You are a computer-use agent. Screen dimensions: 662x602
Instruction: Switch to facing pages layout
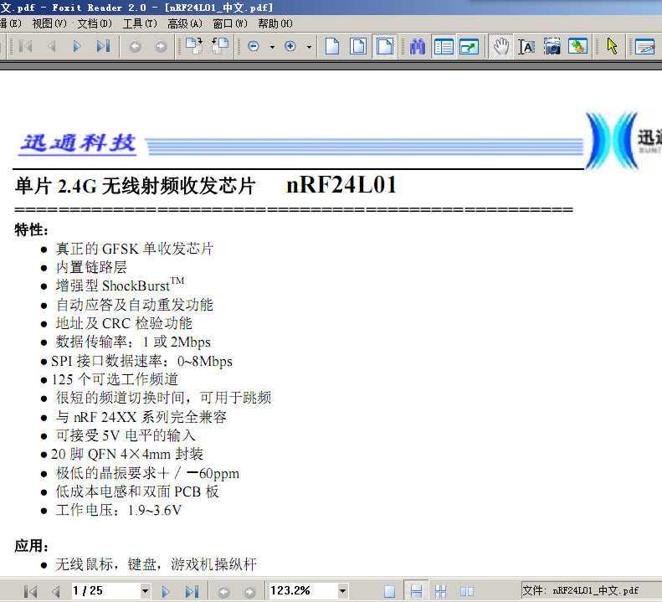click(466, 591)
